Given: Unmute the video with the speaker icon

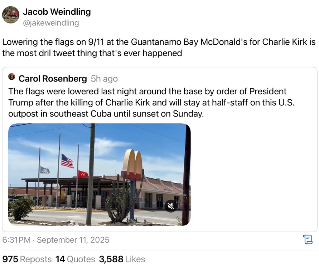Looking at the screenshot, I should pyautogui.click(x=171, y=206).
